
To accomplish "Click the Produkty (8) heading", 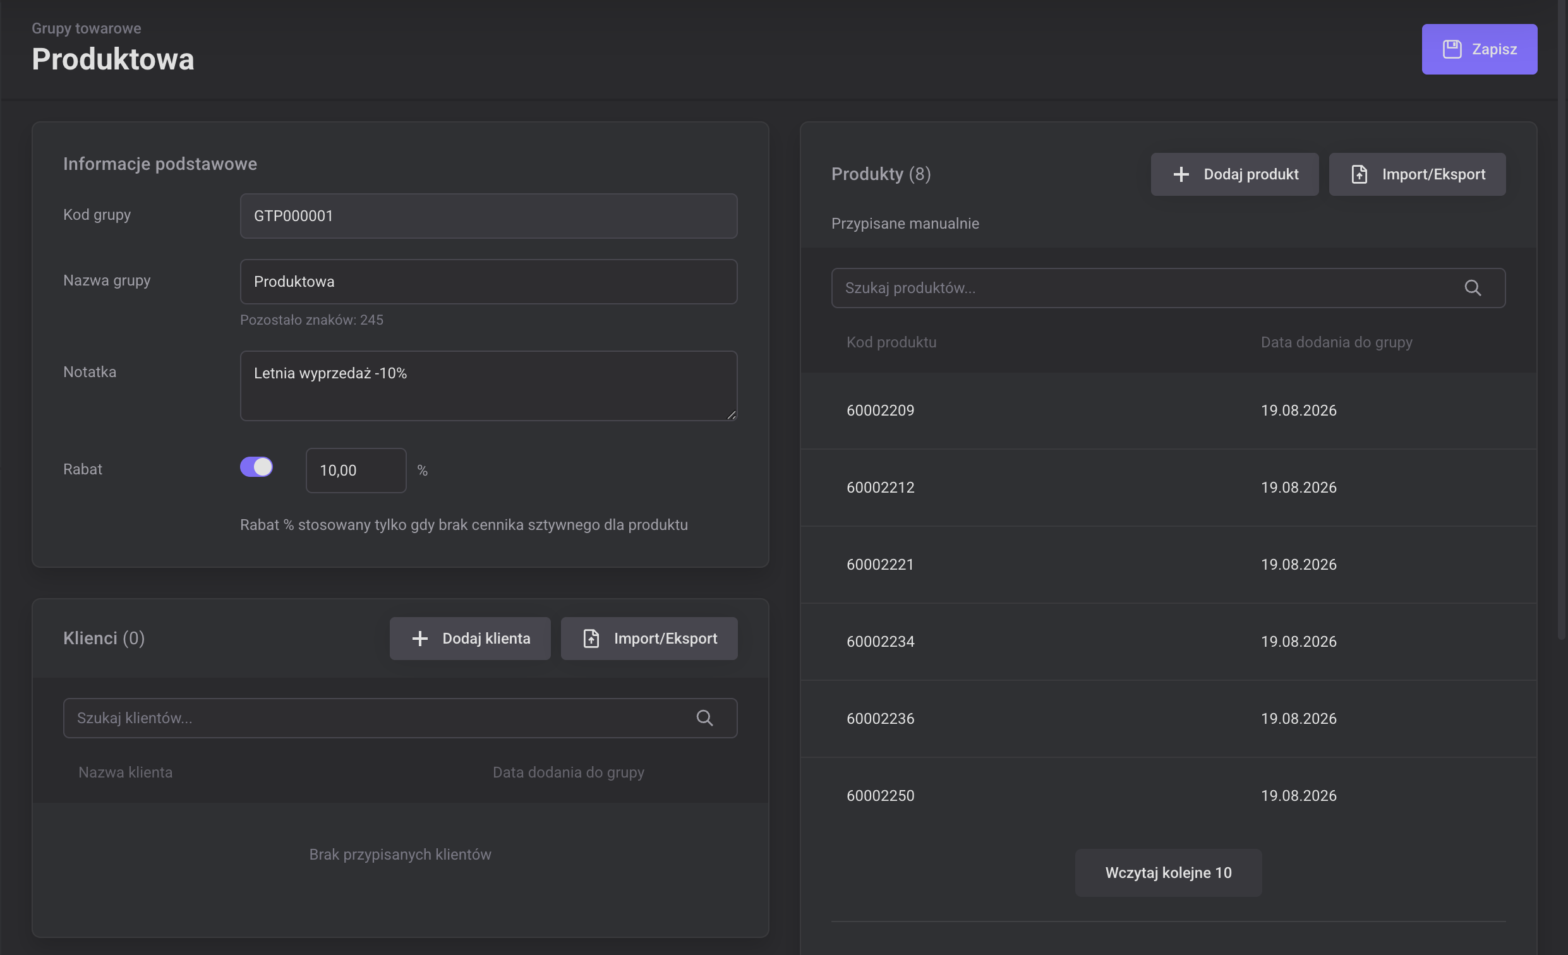I will point(881,174).
